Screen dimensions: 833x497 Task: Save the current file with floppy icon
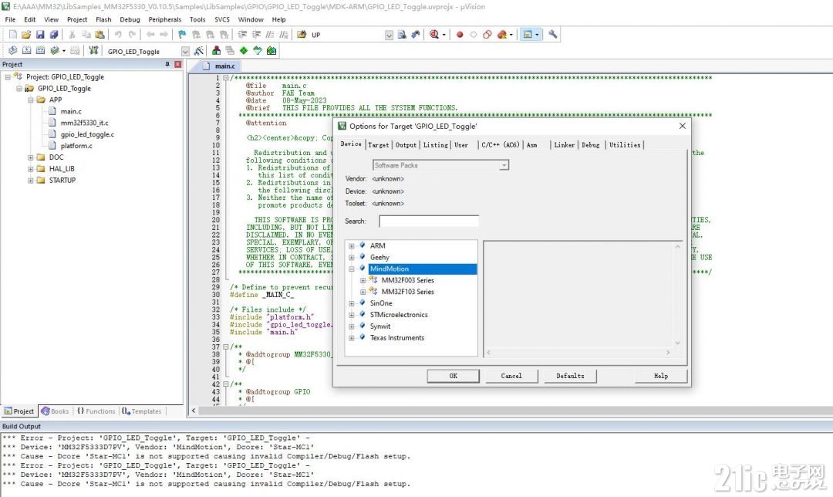[40, 35]
